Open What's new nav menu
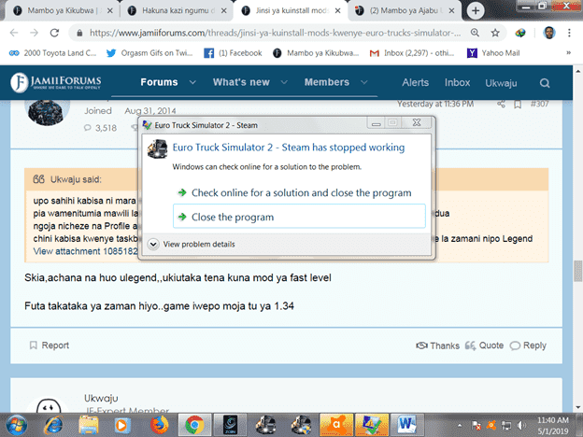Screen dimensions: 583x437 241,82
